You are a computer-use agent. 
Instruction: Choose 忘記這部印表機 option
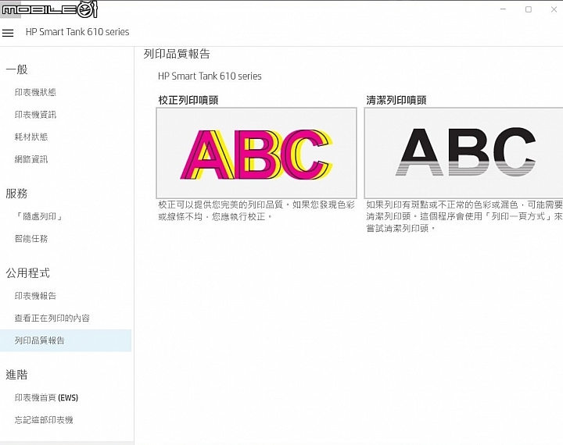[44, 419]
